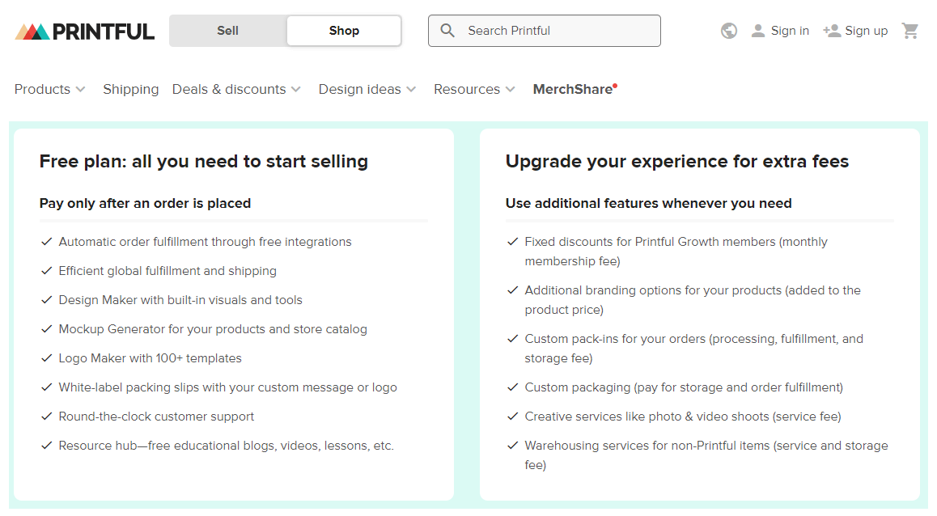937x516 pixels.
Task: Click the magnifier icon in search bar
Action: click(x=447, y=31)
